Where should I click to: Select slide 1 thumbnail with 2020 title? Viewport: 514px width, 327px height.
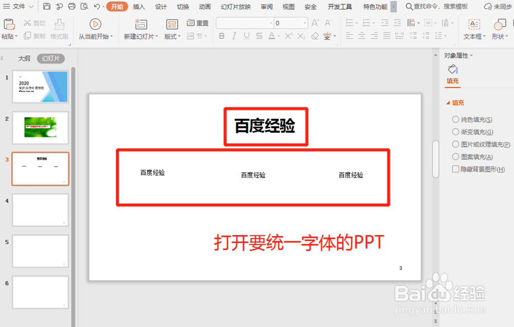click(x=40, y=87)
